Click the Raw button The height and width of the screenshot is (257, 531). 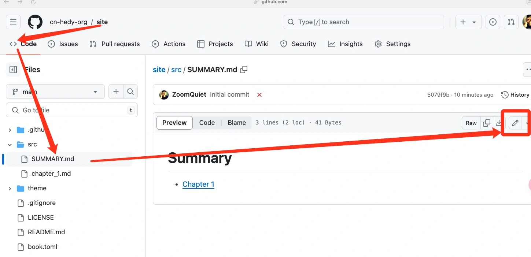click(x=471, y=123)
